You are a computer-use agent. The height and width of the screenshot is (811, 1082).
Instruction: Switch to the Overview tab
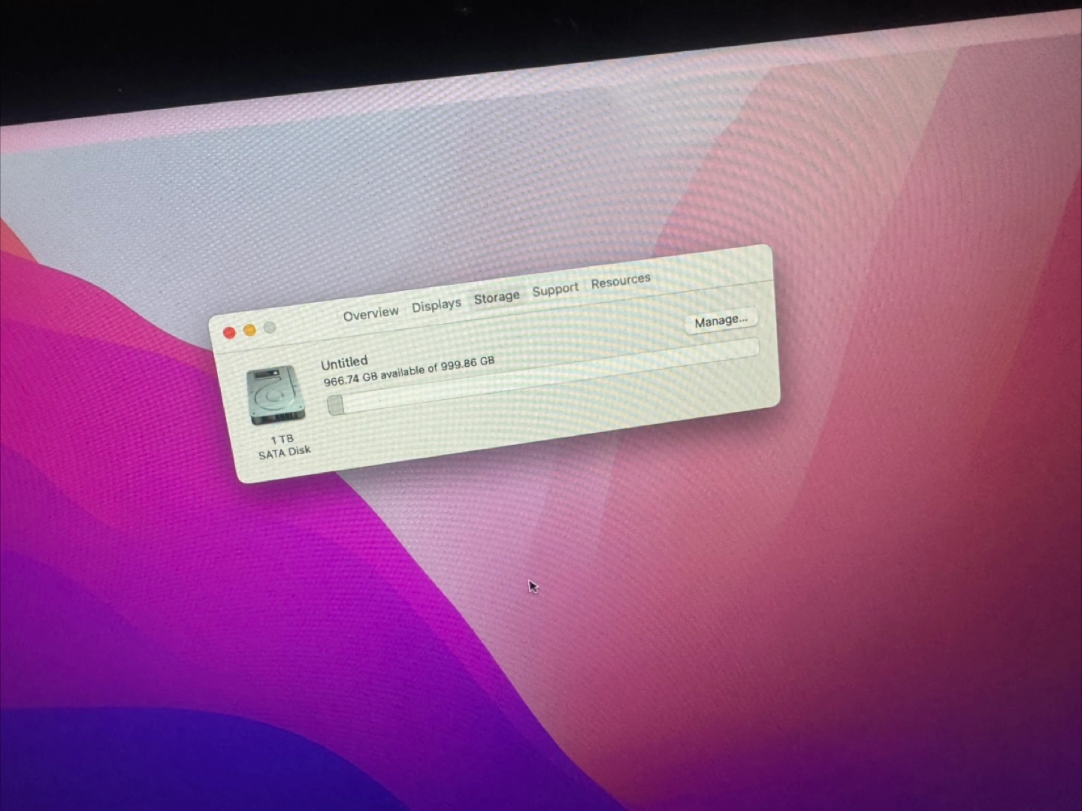(370, 313)
